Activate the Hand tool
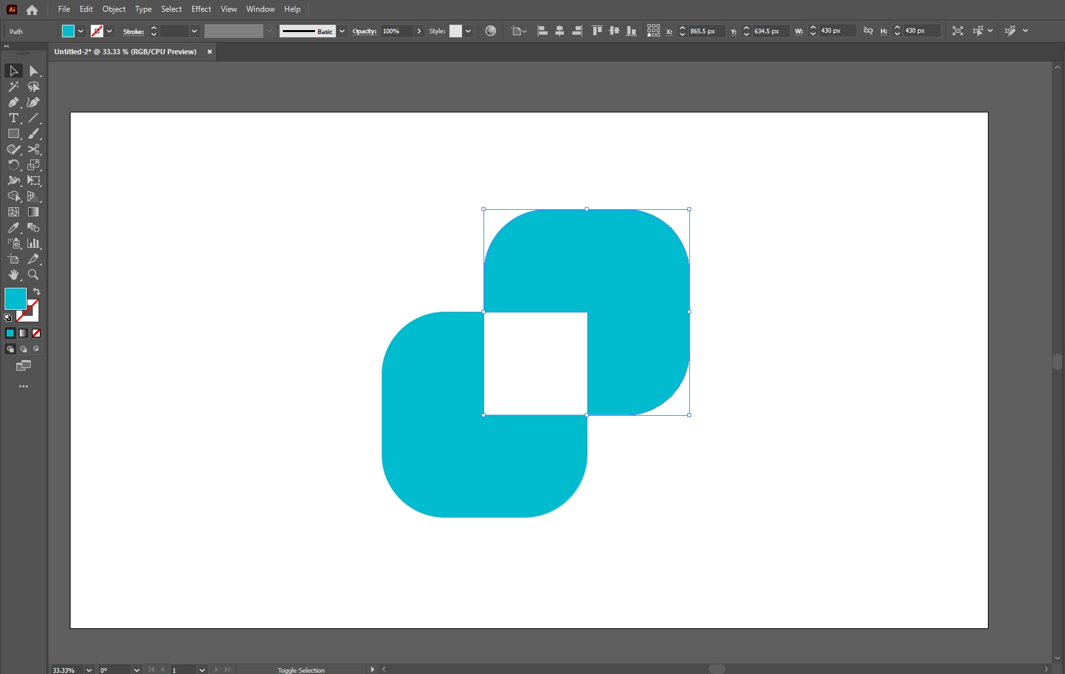Screen dimensions: 1065x674 [x=13, y=275]
